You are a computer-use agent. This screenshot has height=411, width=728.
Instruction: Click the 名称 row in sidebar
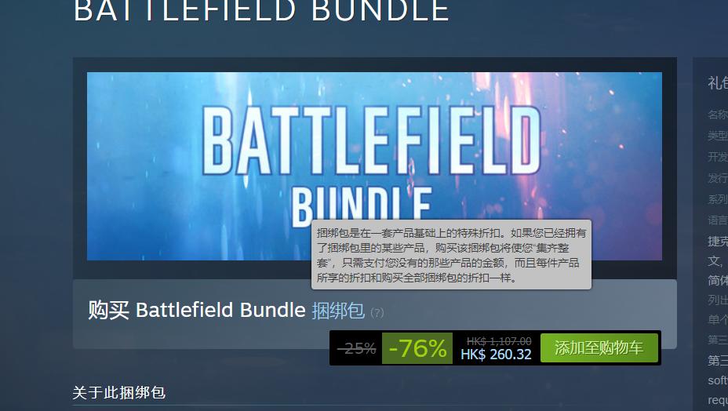coord(717,115)
